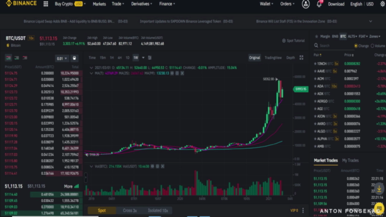Select the Spot trading tab
Screen dimensions: 386x217
(102, 210)
